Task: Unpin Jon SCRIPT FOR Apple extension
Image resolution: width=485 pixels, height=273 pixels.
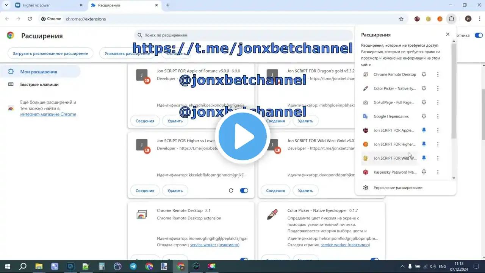Action: pos(424,130)
